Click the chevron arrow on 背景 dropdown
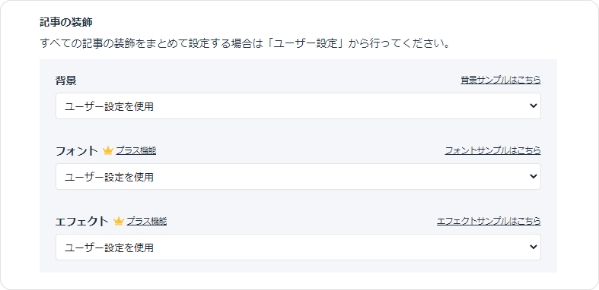Screen dimensions: 599x290 coord(534,106)
